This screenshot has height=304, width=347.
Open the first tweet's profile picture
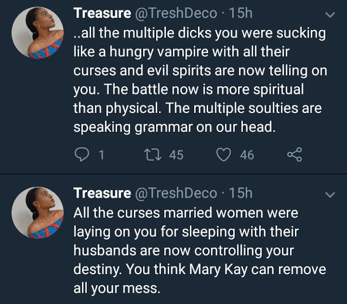pyautogui.click(x=37, y=33)
